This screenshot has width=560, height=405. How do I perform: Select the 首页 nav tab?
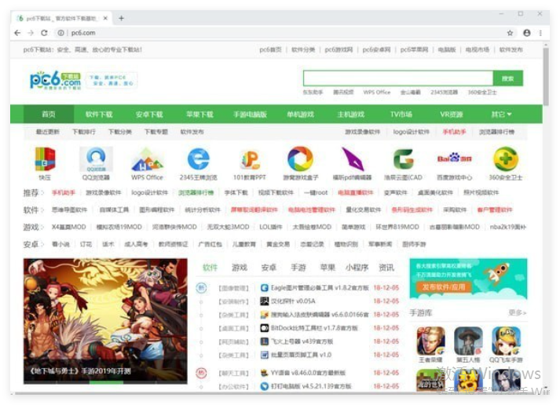[x=49, y=114]
